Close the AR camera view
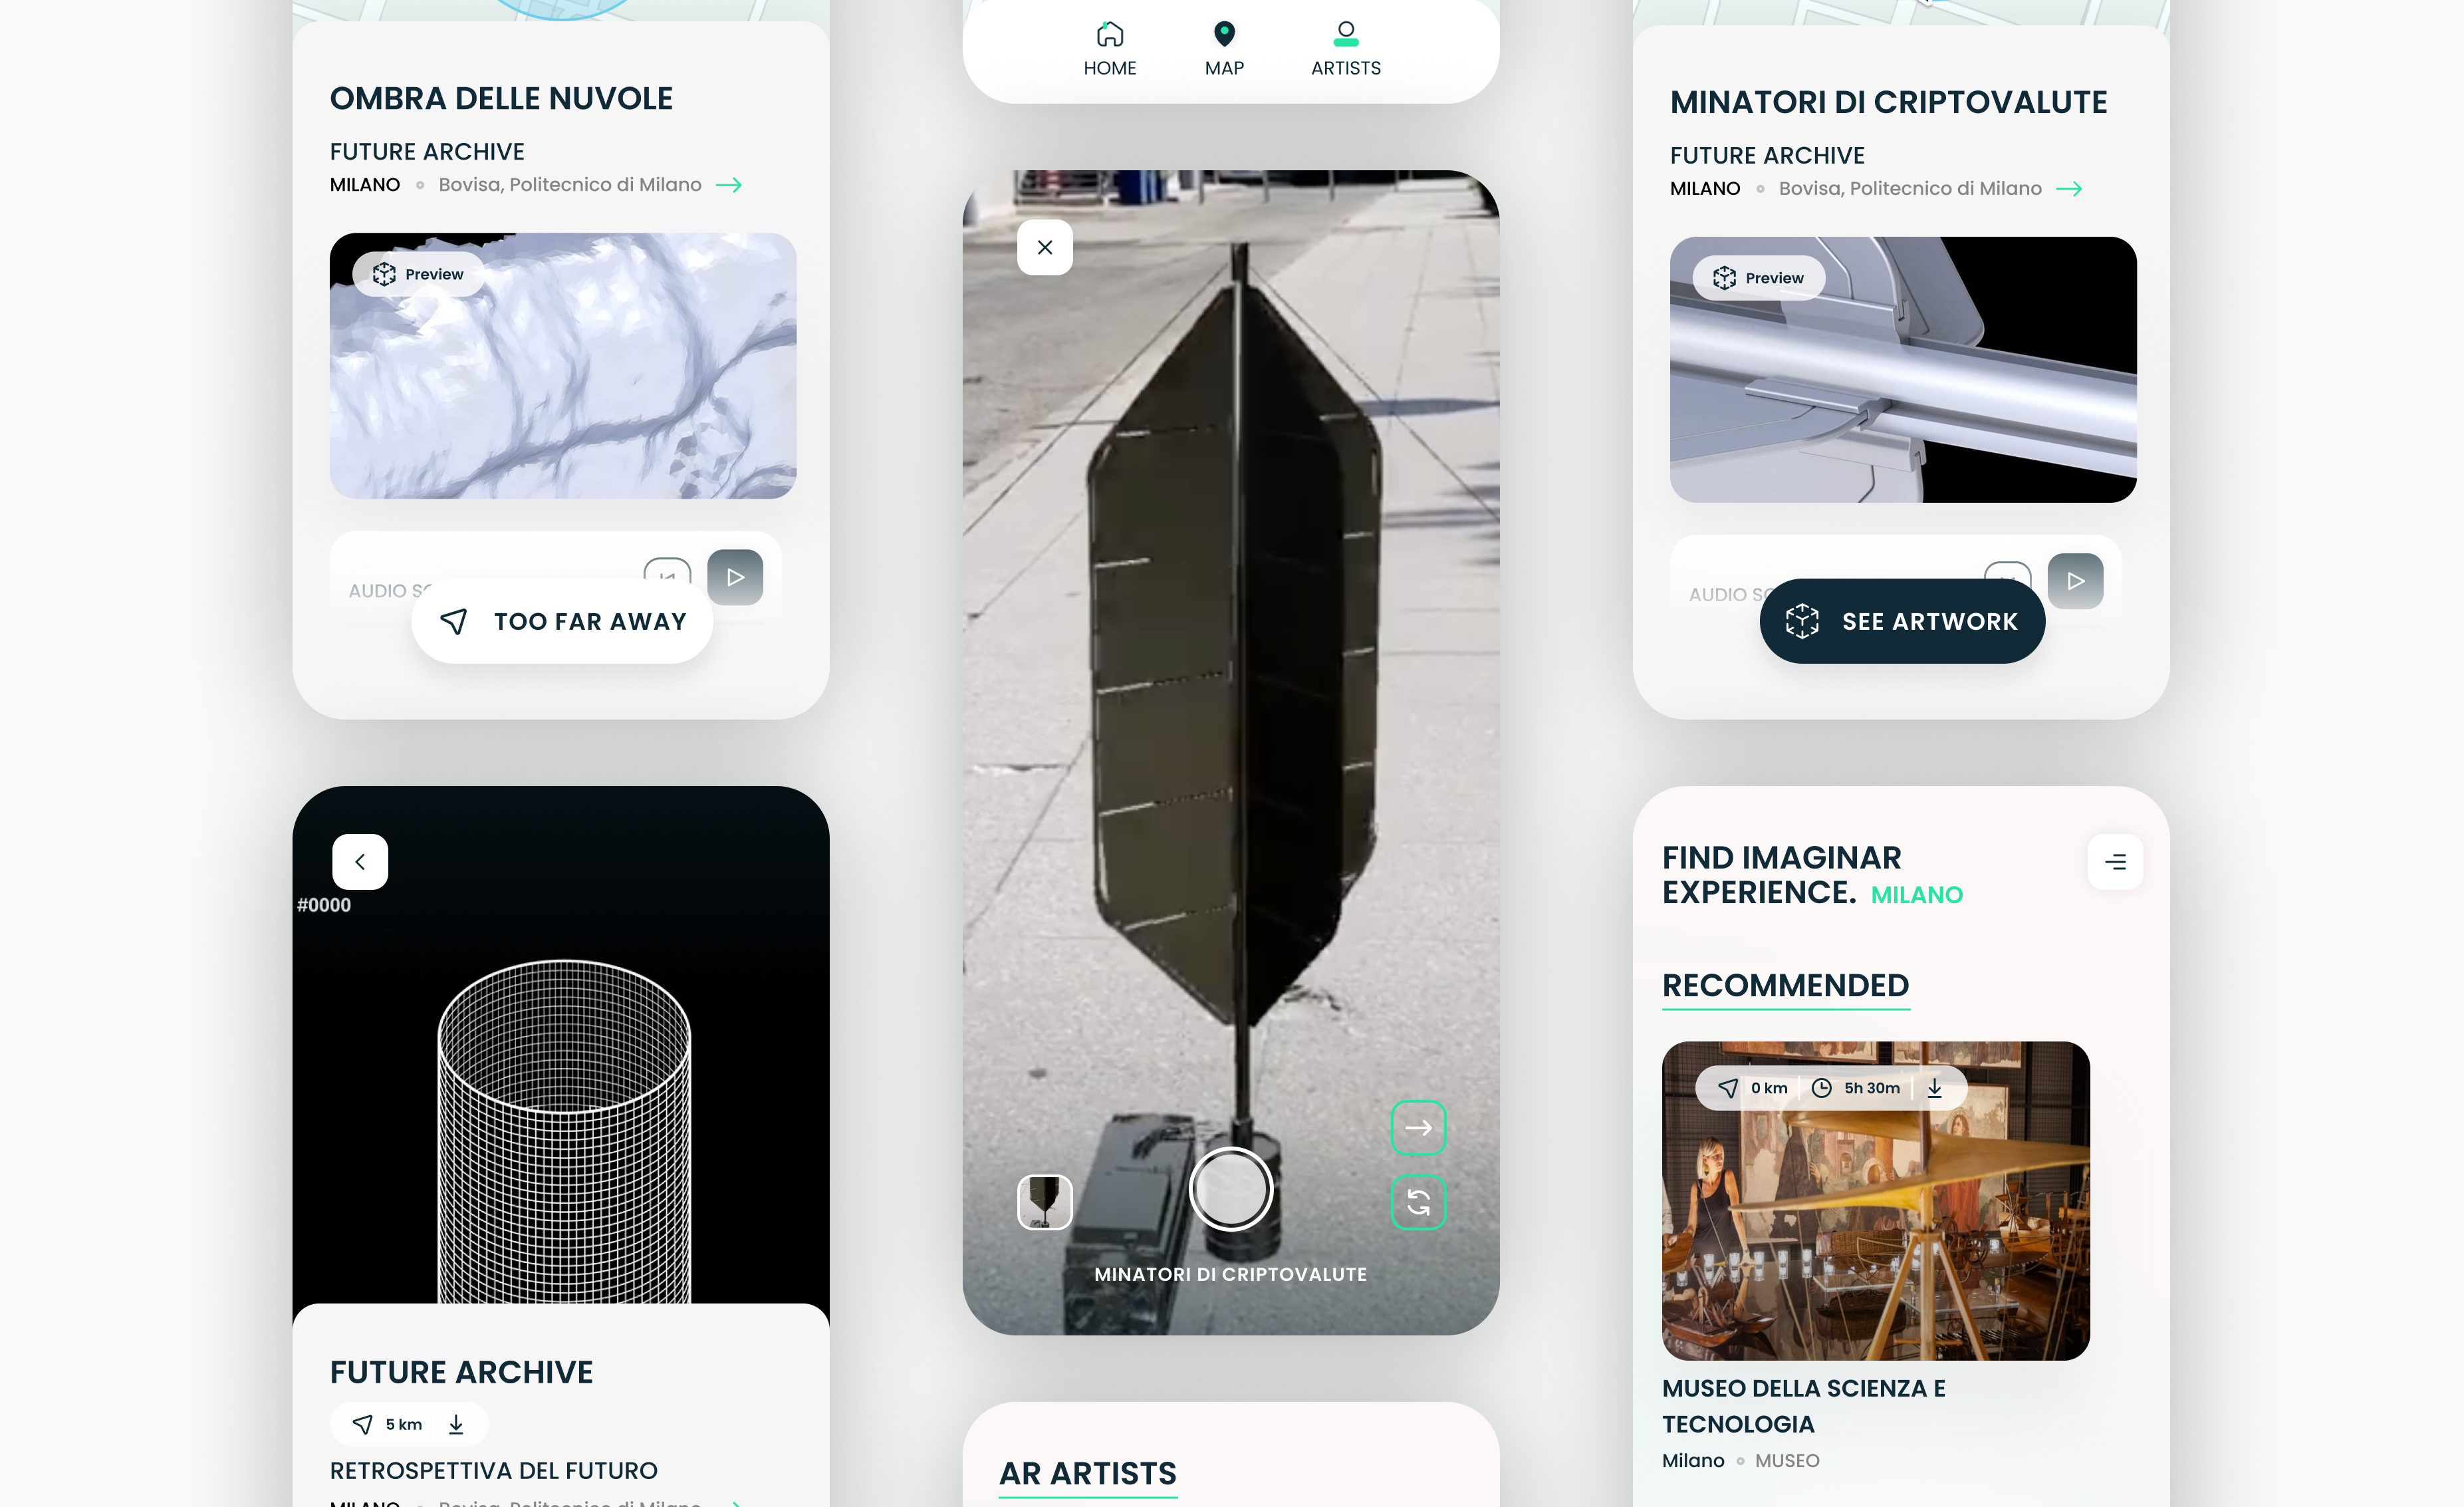The height and width of the screenshot is (1507, 2464). (x=1044, y=247)
